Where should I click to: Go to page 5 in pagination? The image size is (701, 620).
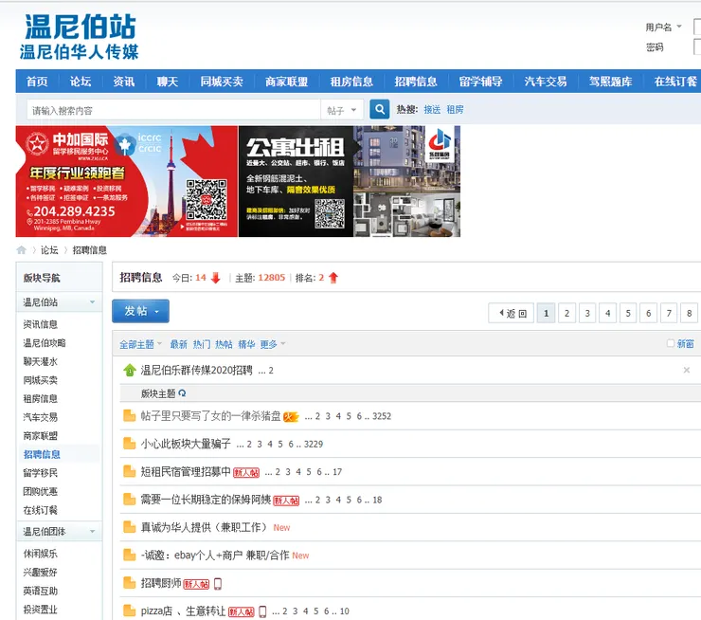(x=628, y=313)
